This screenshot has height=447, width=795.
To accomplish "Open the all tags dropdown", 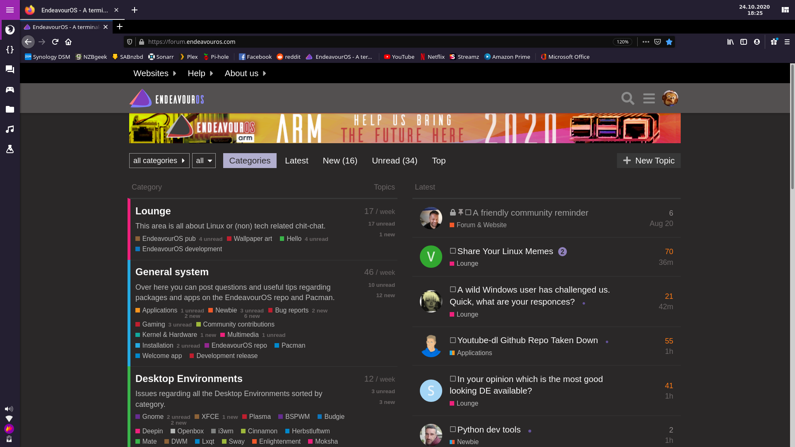I will pyautogui.click(x=204, y=161).
